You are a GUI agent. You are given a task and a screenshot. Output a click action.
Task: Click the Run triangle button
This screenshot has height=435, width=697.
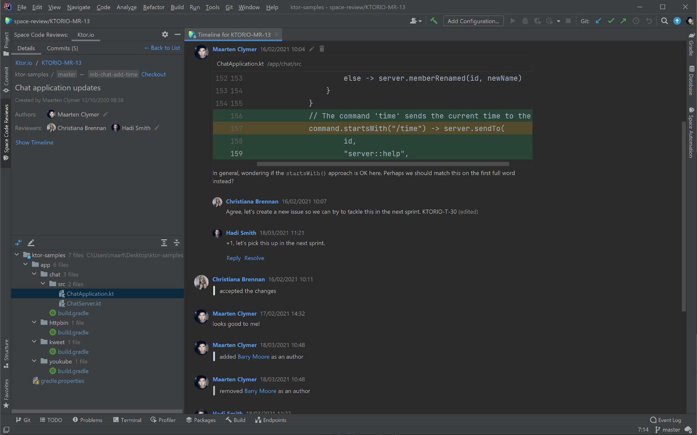click(513, 21)
